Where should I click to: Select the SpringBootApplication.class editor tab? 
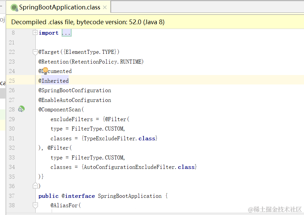tap(58, 7)
